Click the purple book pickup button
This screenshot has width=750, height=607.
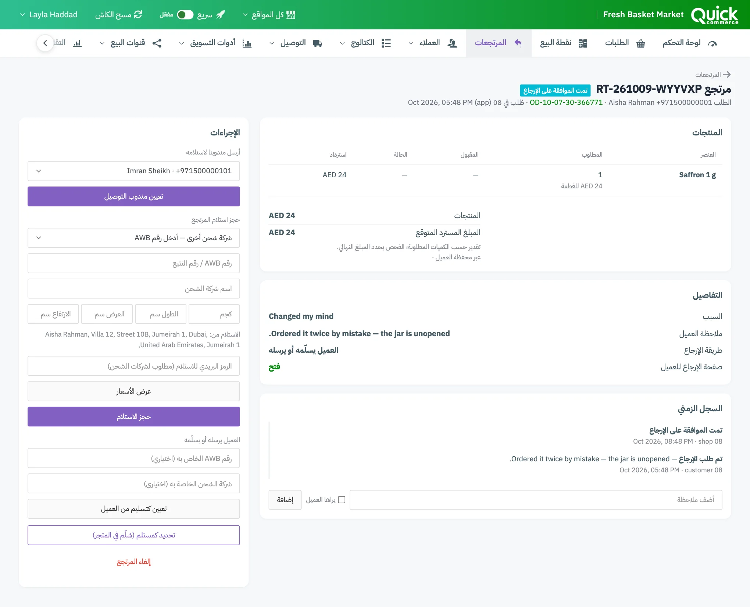pyautogui.click(x=133, y=417)
